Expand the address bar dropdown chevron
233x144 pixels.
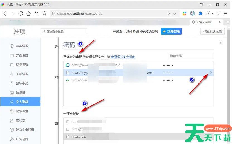(x=175, y=14)
